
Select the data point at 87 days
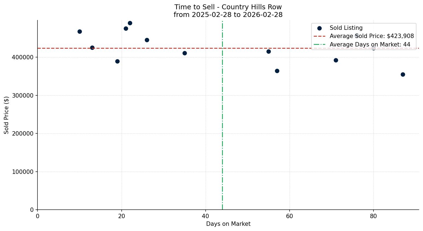[403, 74]
